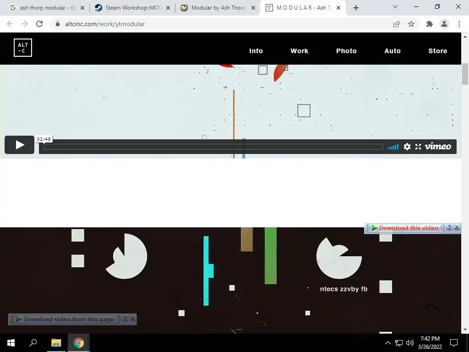Open the Info page

point(256,51)
